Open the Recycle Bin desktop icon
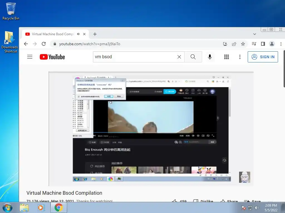The height and width of the screenshot is (213, 285). click(11, 11)
